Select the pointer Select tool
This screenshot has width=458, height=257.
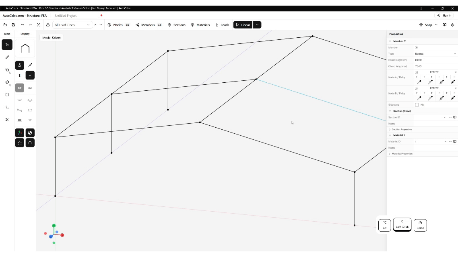[7, 45]
